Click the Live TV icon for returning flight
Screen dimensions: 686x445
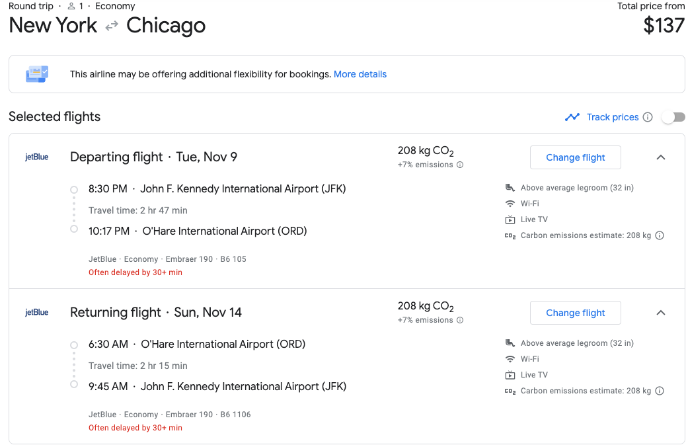coord(510,375)
